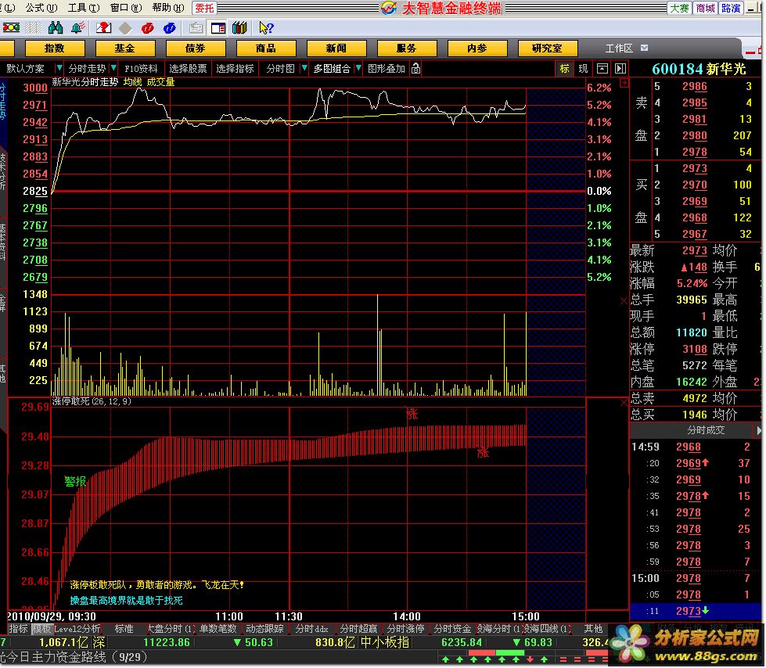This screenshot has height=668, width=766.
Task: Click the small red arrow box at the chart's top right
Action: tap(624, 83)
